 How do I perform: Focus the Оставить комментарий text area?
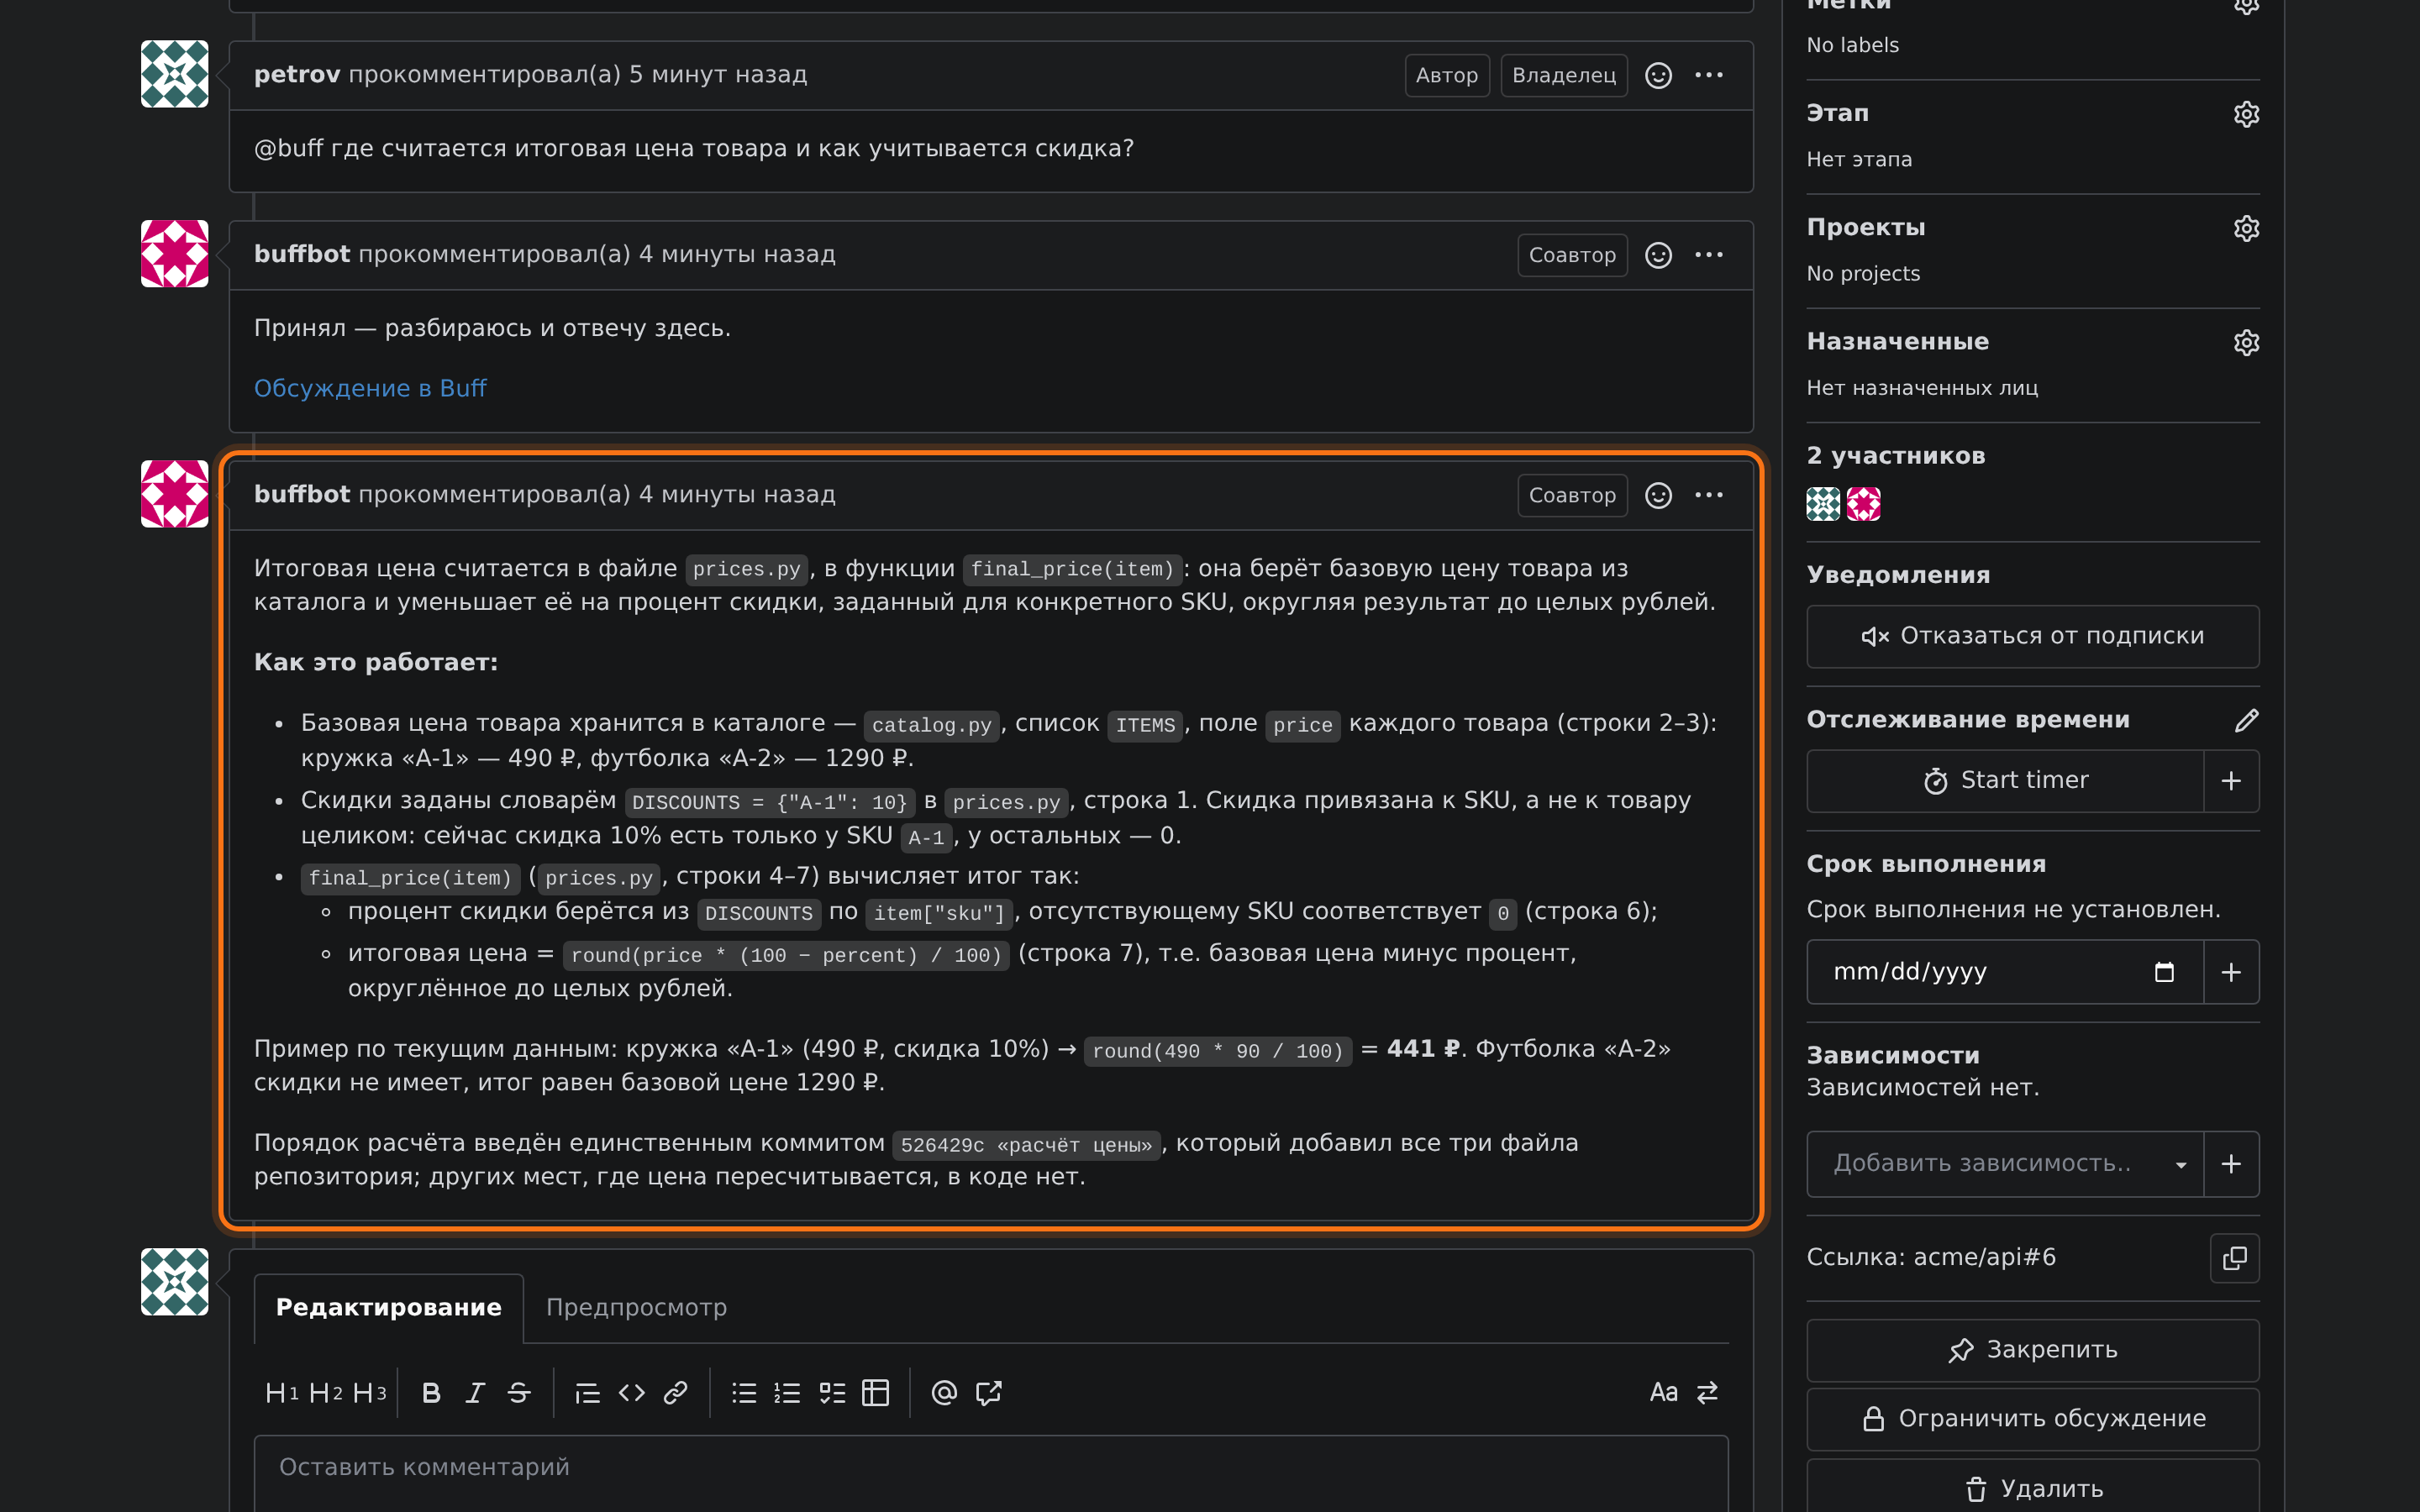pos(991,1474)
